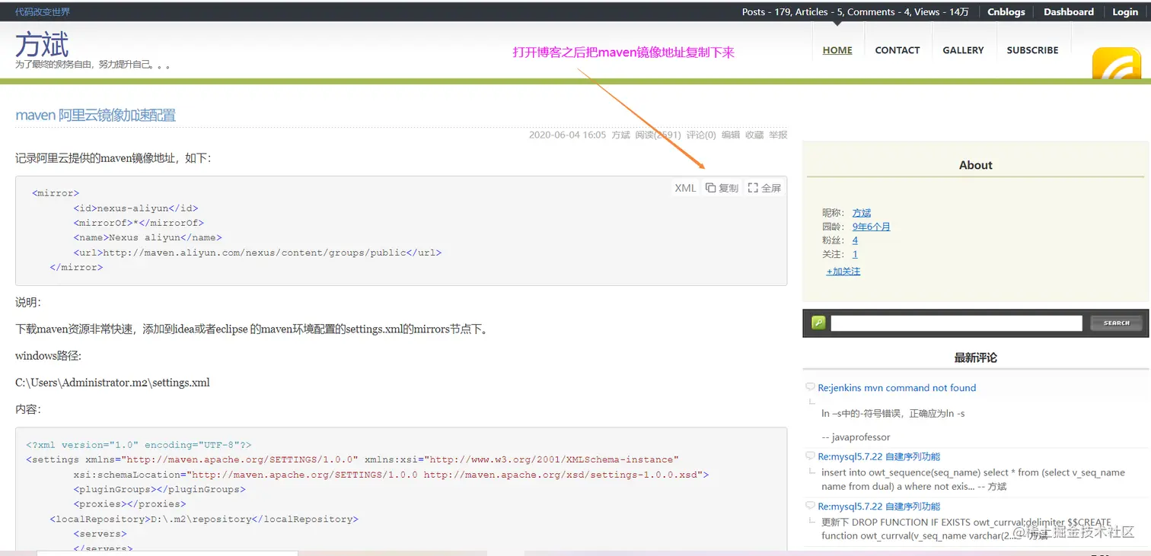This screenshot has height=556, width=1151.
Task: Click the About panel heading
Action: (x=976, y=165)
